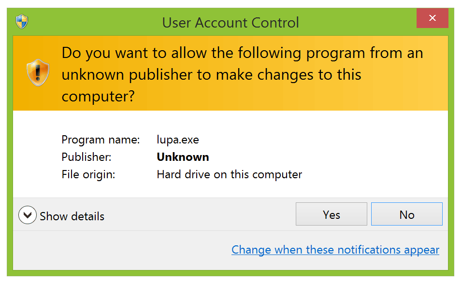Open Change when these notifications appear link
462x284 pixels.
point(335,250)
